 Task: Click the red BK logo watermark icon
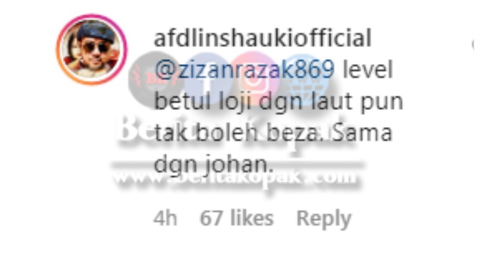[x=153, y=79]
